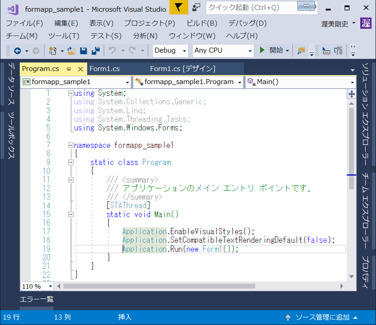
Task: Click the クイック起動 search field
Action: coord(261,8)
